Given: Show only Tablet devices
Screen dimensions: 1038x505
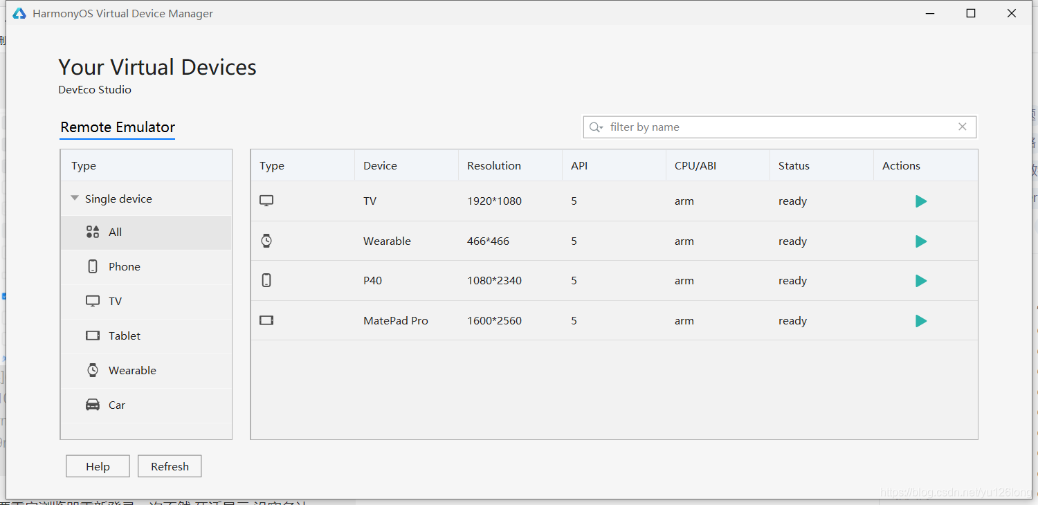Looking at the screenshot, I should click(146, 336).
